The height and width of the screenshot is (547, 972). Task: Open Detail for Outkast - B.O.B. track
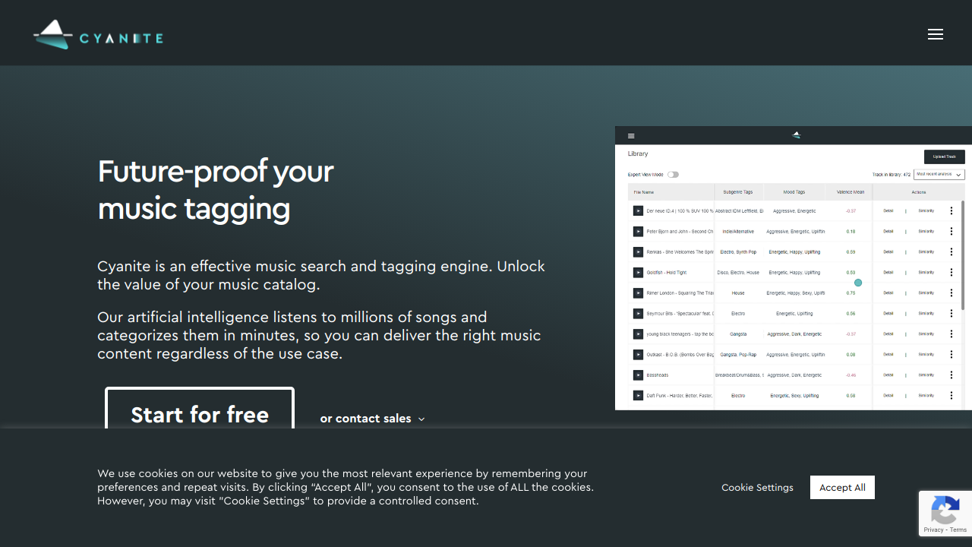coord(888,354)
